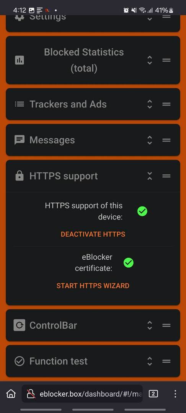The image size is (186, 413).
Task: Expand the Messages card
Action: [x=150, y=140]
